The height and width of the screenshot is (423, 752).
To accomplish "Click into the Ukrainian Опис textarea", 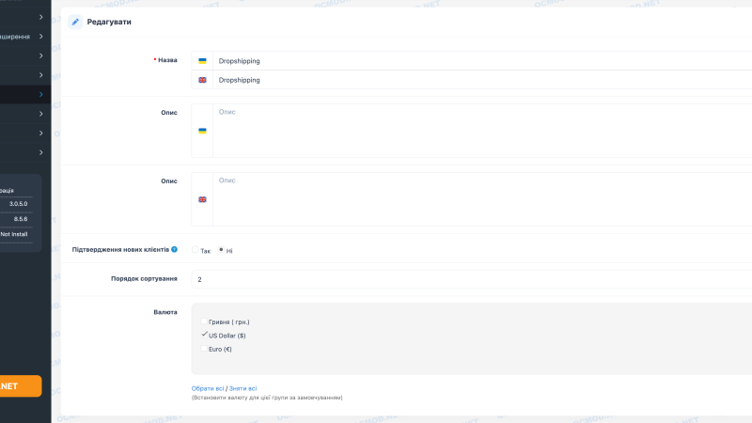I will point(482,131).
